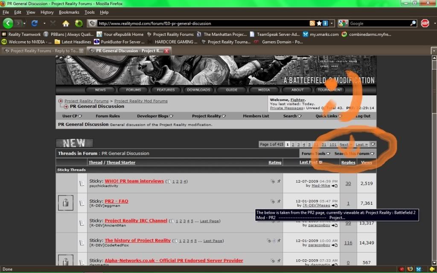
Task: Open the Search this Forum dropdown
Action: point(354,154)
